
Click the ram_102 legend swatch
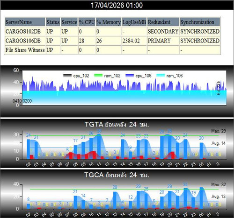coord(98,76)
